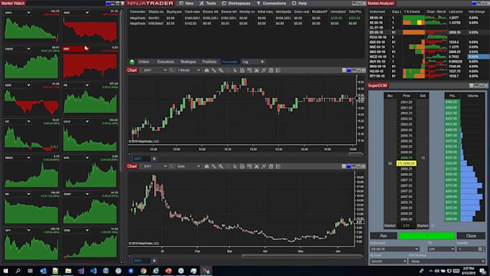Switch to the Strategies tab
This screenshot has height=276, width=490.
tap(189, 62)
